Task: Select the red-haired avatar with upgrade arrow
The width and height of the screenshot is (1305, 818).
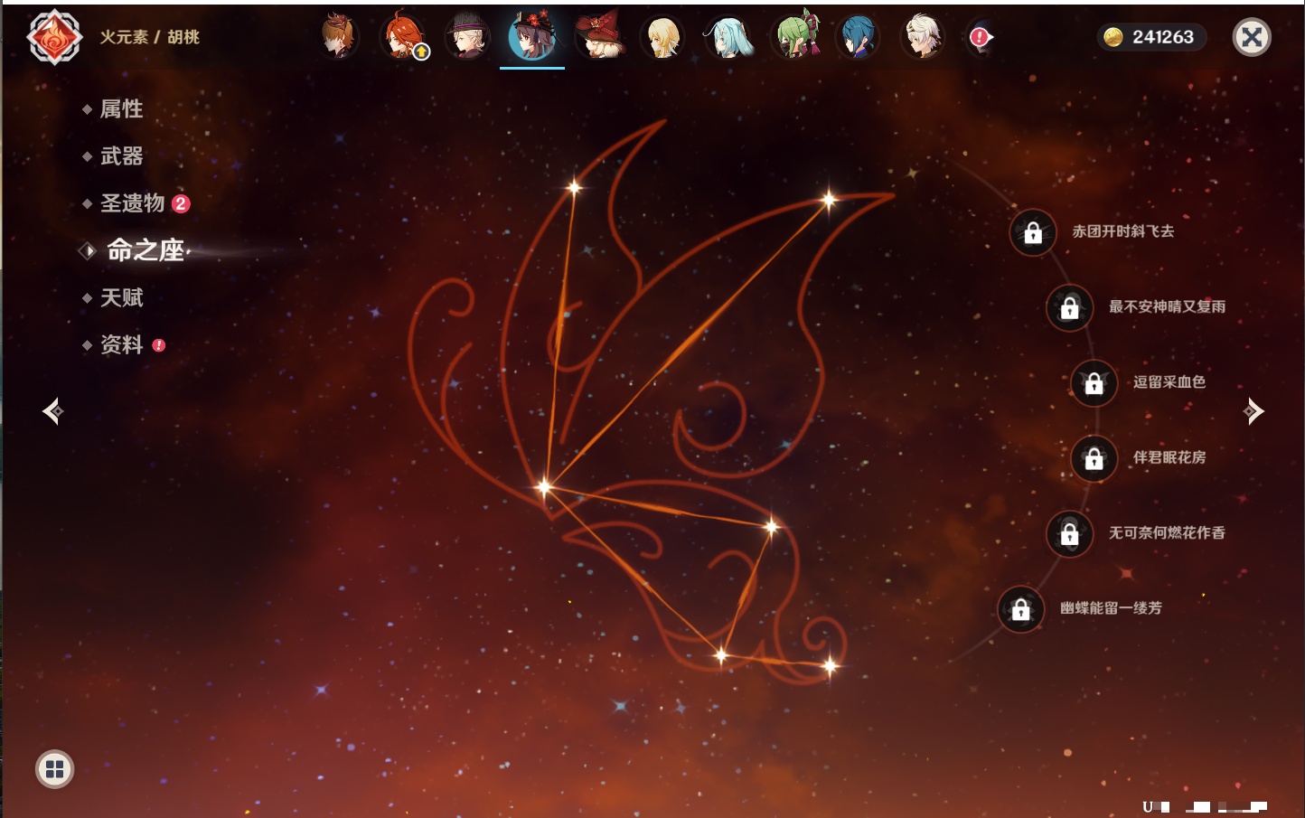Action: 404,38
